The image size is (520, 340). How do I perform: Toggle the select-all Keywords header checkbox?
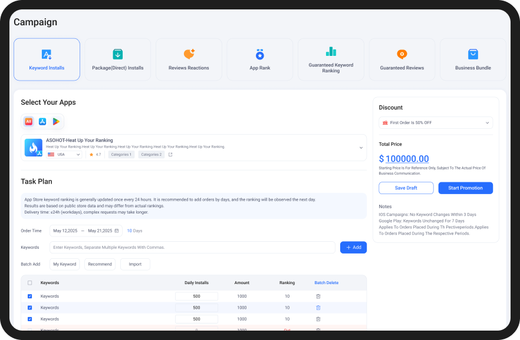pyautogui.click(x=30, y=283)
